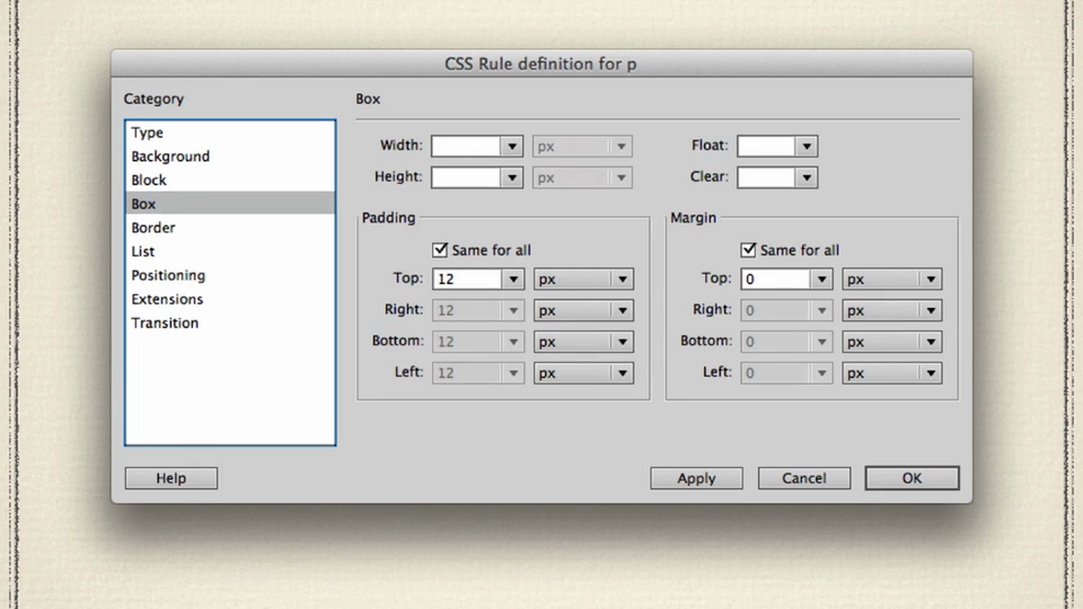Check the Padding Same for all box
The image size is (1083, 609).
(440, 250)
